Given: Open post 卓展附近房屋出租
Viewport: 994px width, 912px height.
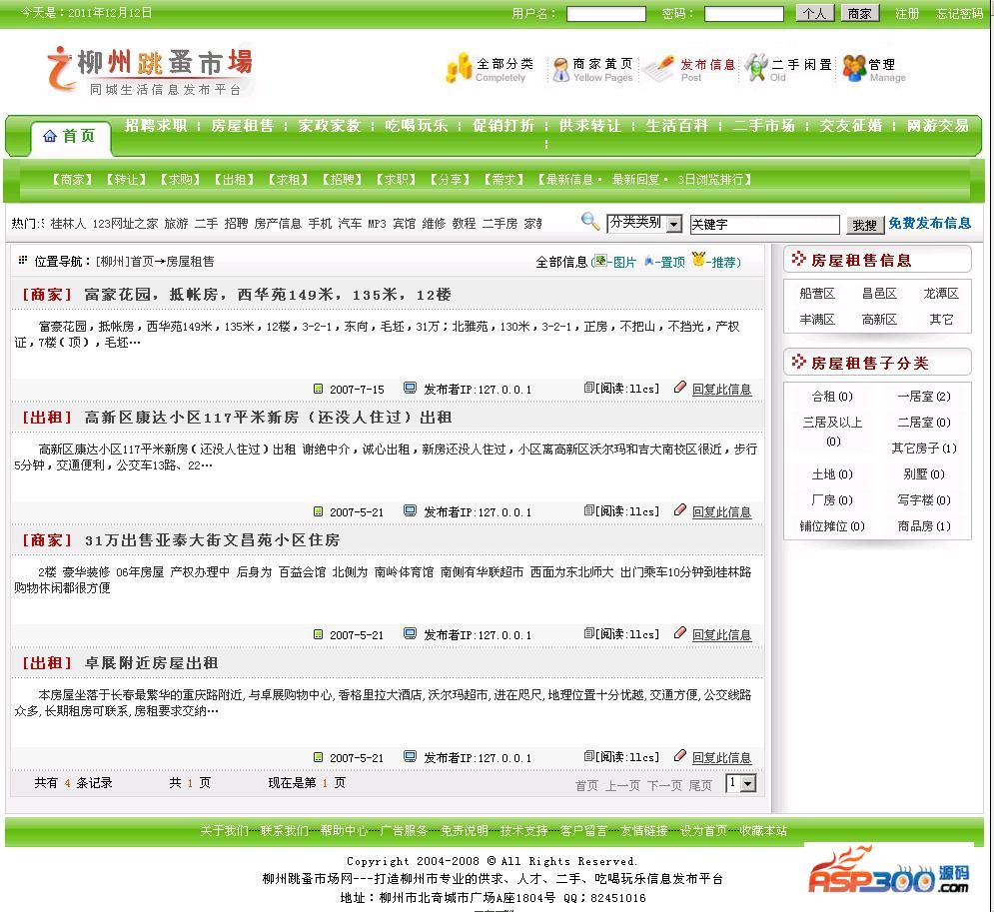Looking at the screenshot, I should 151,663.
